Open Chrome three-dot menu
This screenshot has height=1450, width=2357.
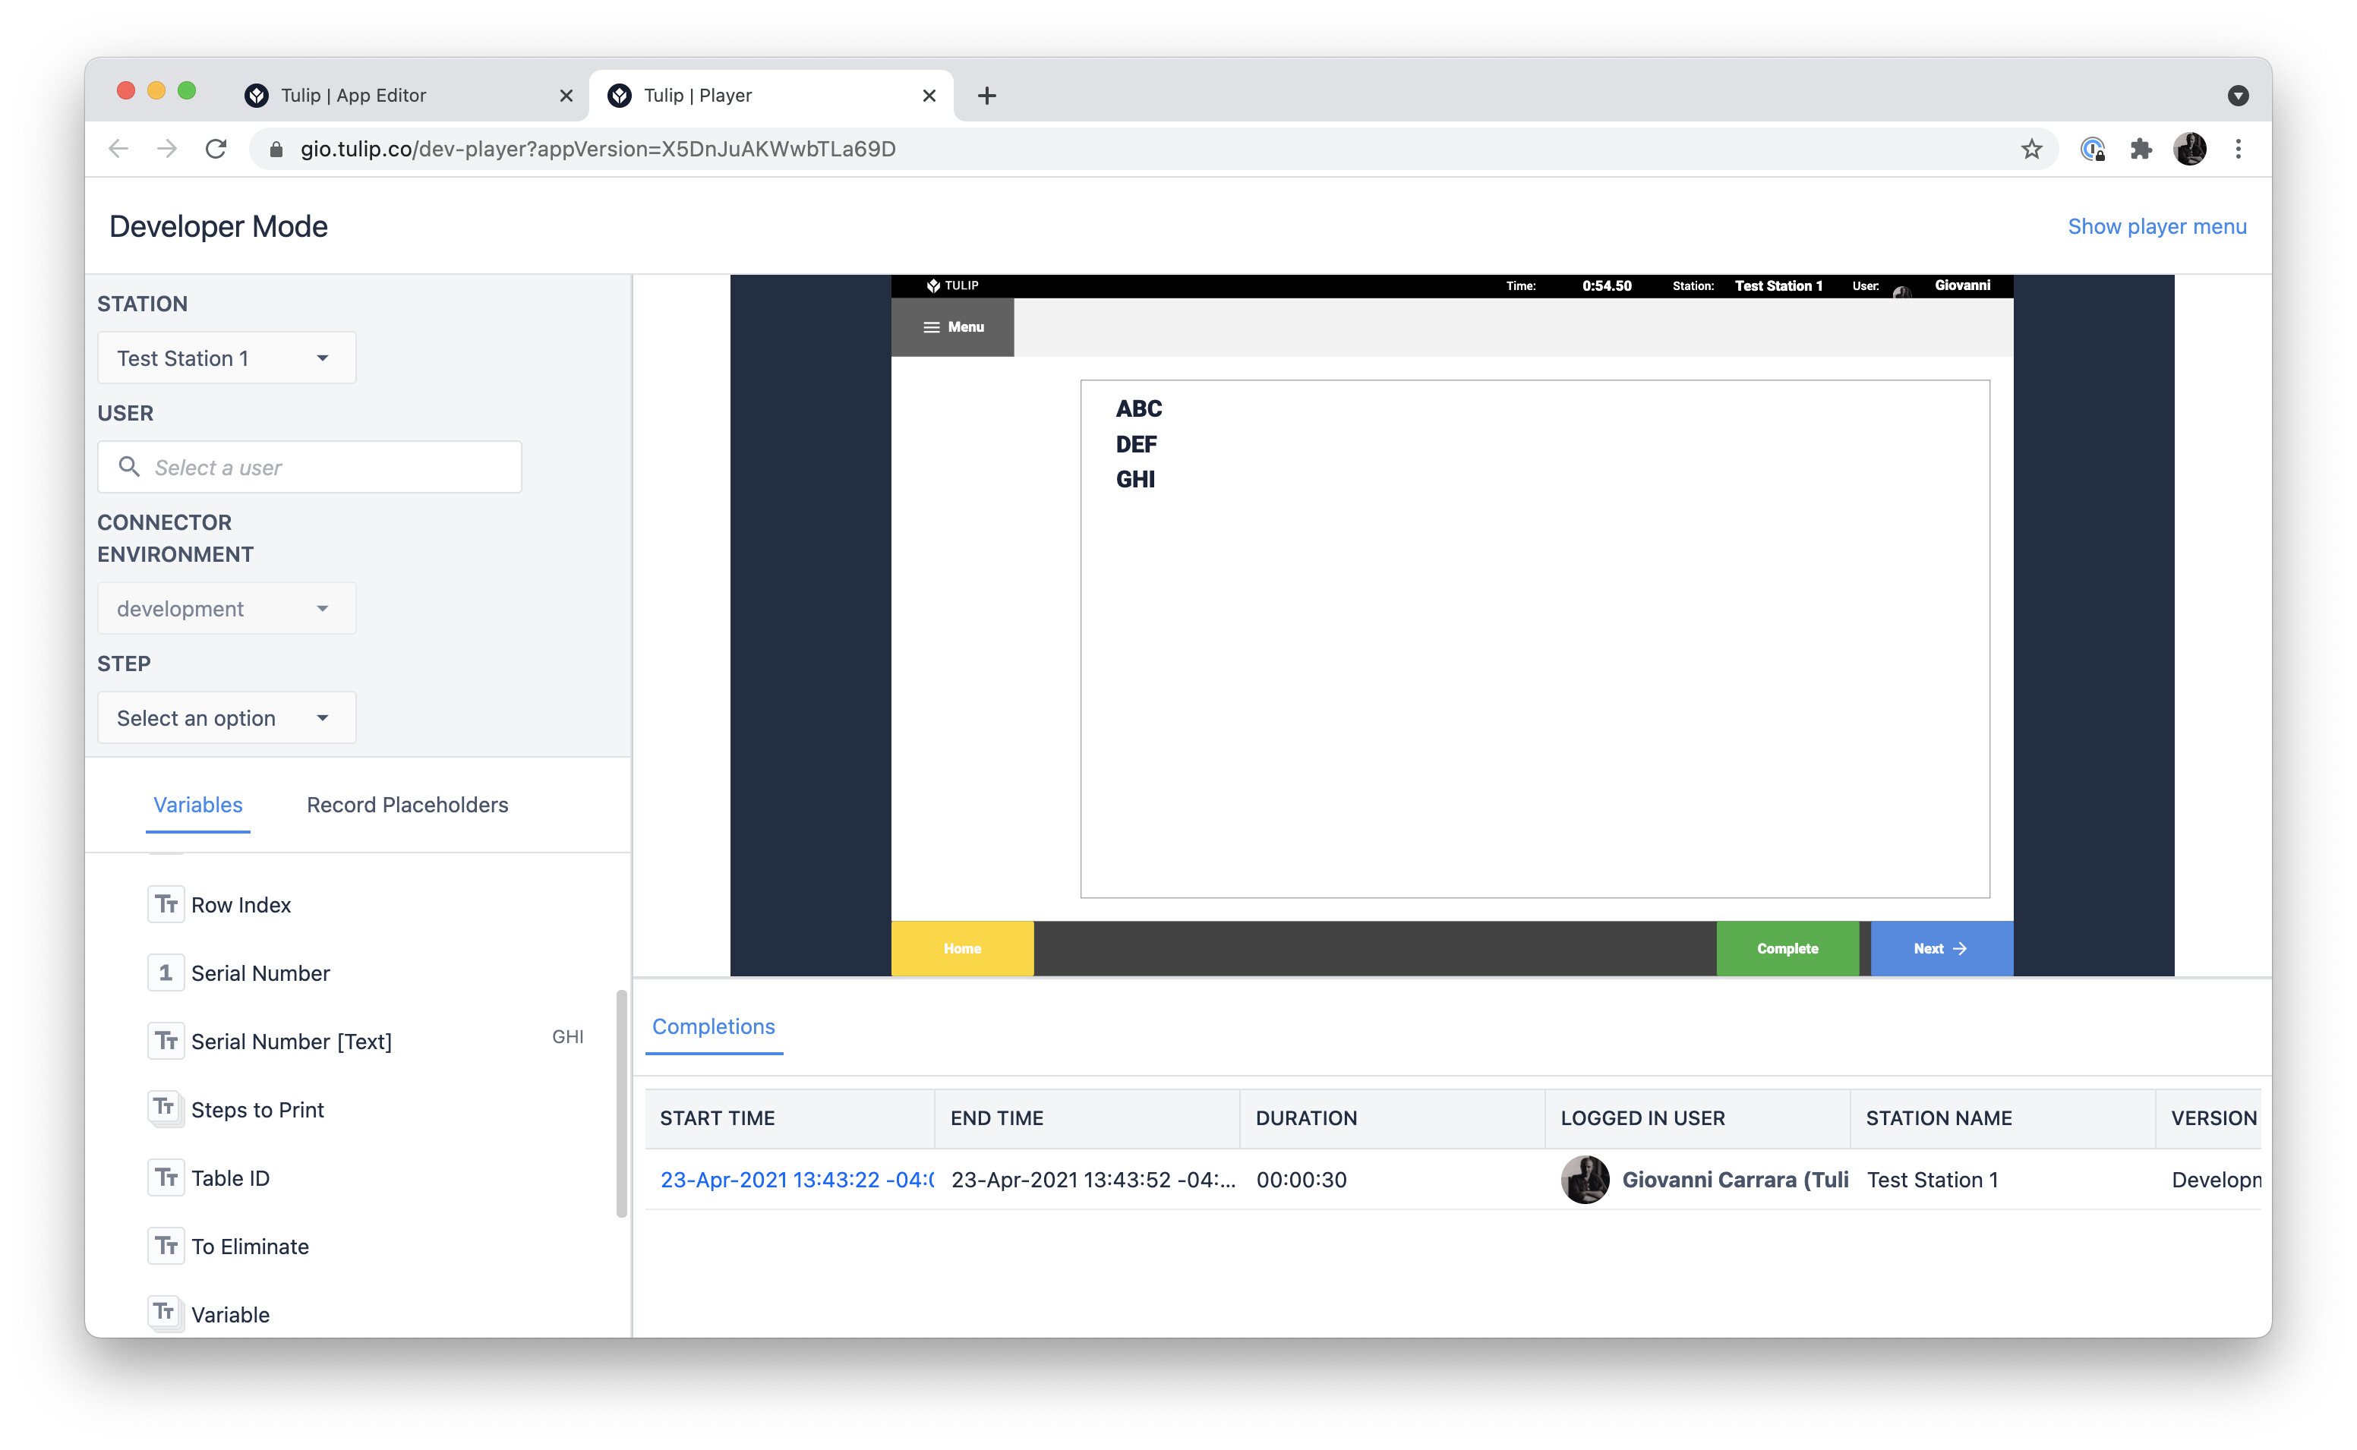(2238, 149)
